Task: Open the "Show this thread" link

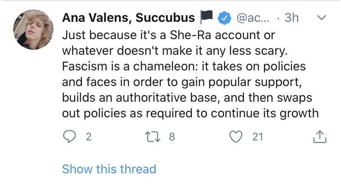Action: [109, 169]
